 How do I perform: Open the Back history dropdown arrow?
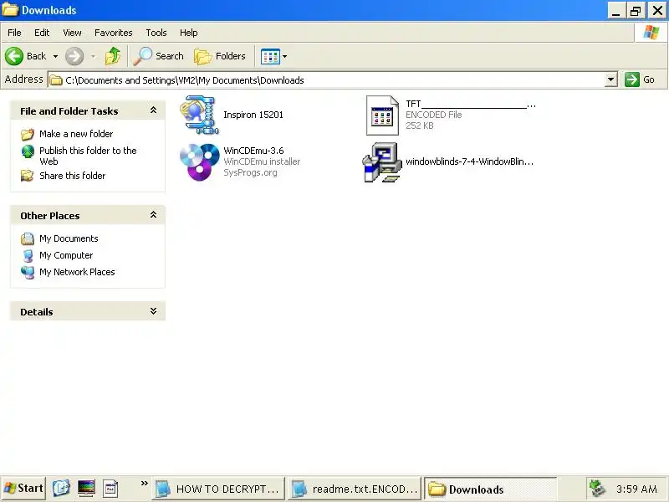click(x=55, y=56)
